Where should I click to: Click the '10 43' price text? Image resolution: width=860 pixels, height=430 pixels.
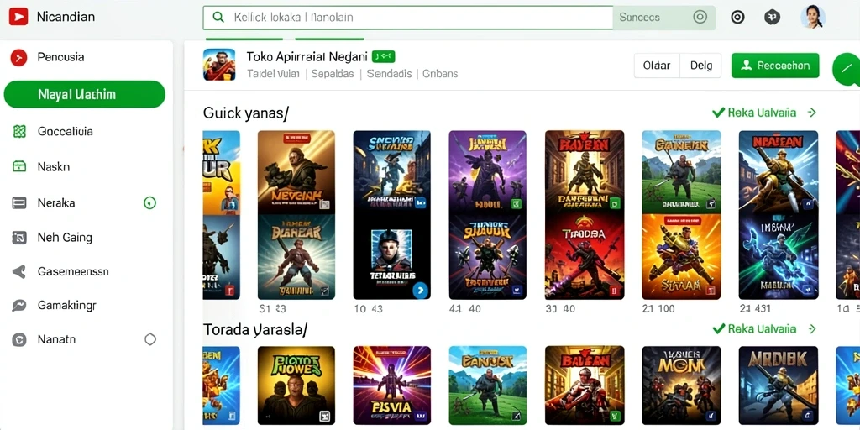tap(368, 309)
